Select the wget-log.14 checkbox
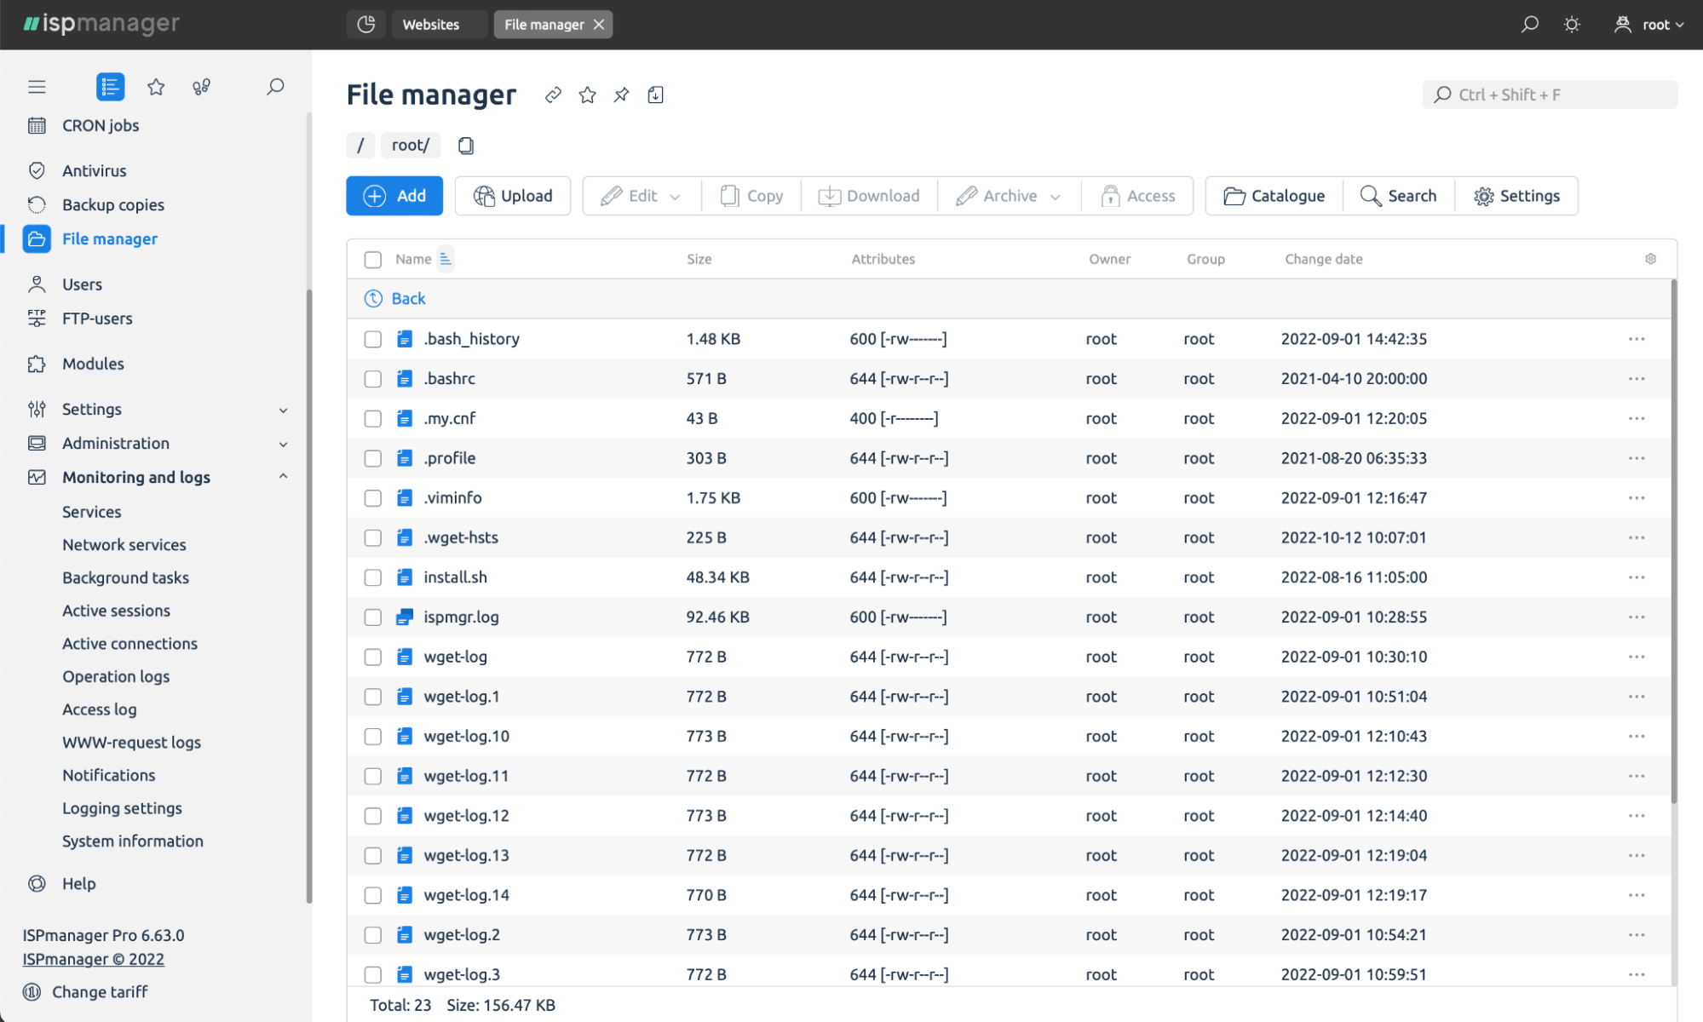Screen dimensions: 1703x1022 373,895
